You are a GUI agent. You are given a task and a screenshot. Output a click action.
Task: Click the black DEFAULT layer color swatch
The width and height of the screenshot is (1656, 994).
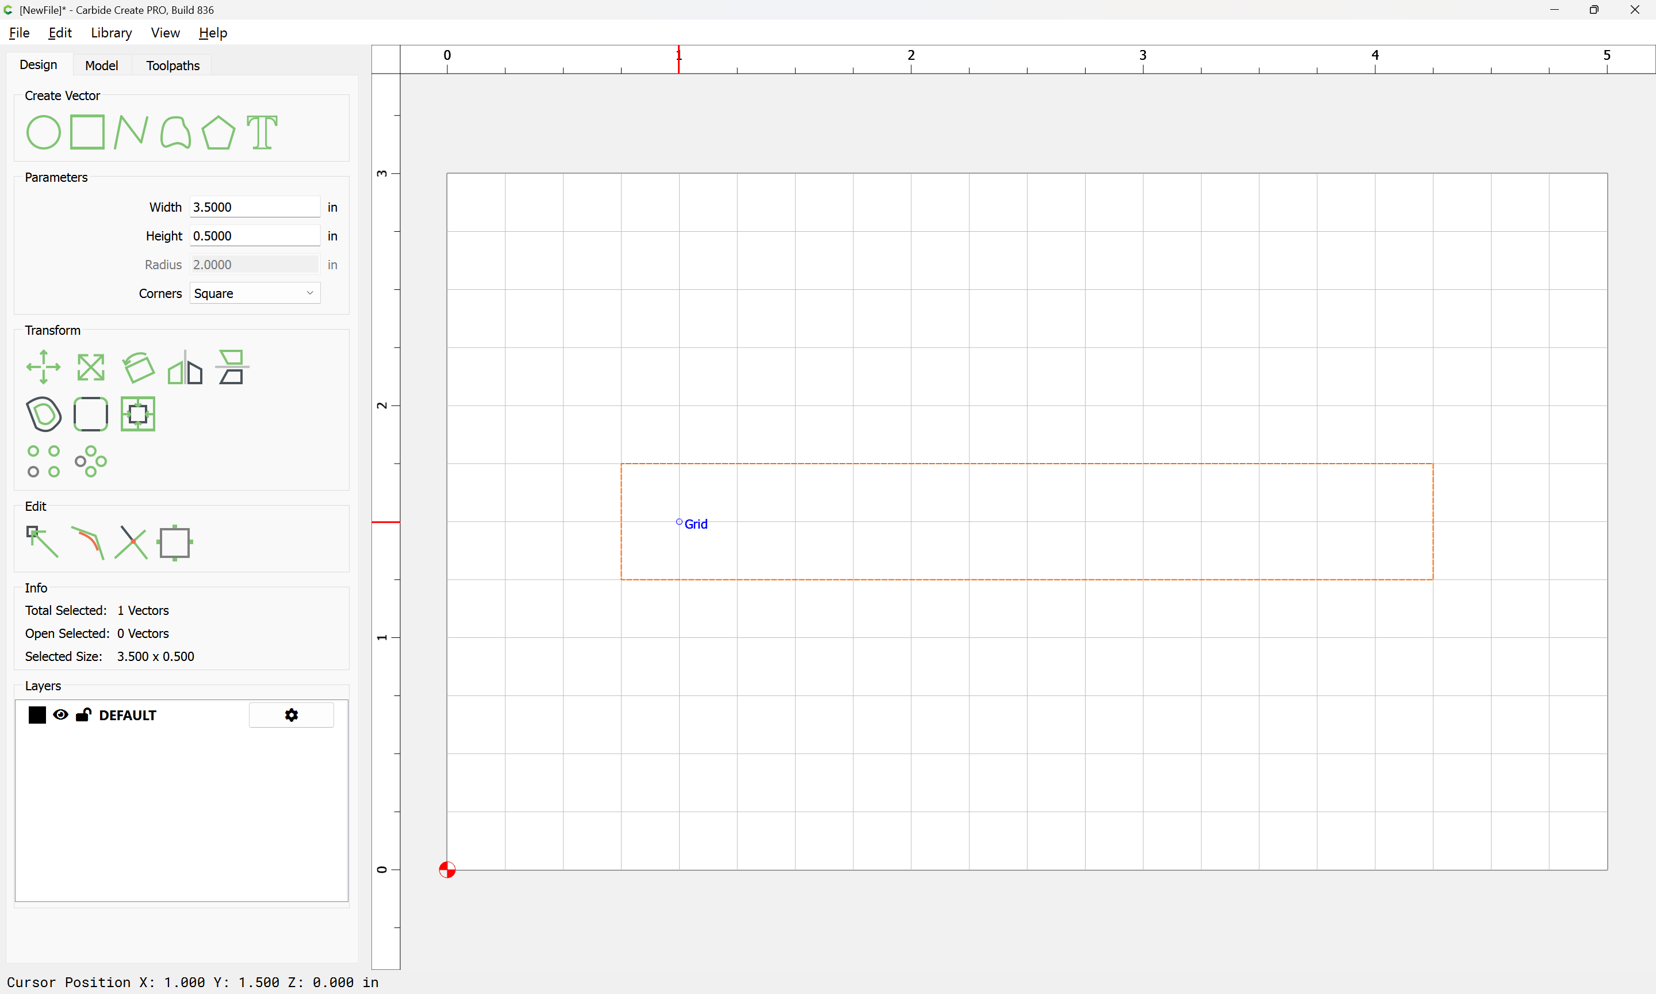pyautogui.click(x=37, y=714)
